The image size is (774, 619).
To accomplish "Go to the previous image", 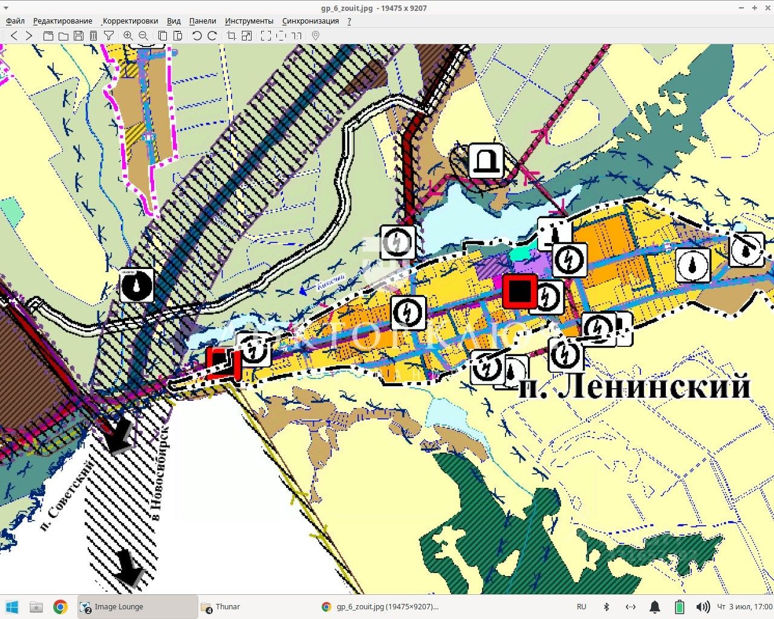I will 15,36.
